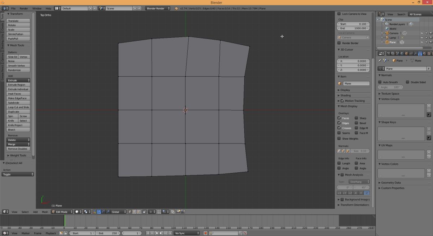
Task: Expand the Texture Space panel
Action: 390,94
